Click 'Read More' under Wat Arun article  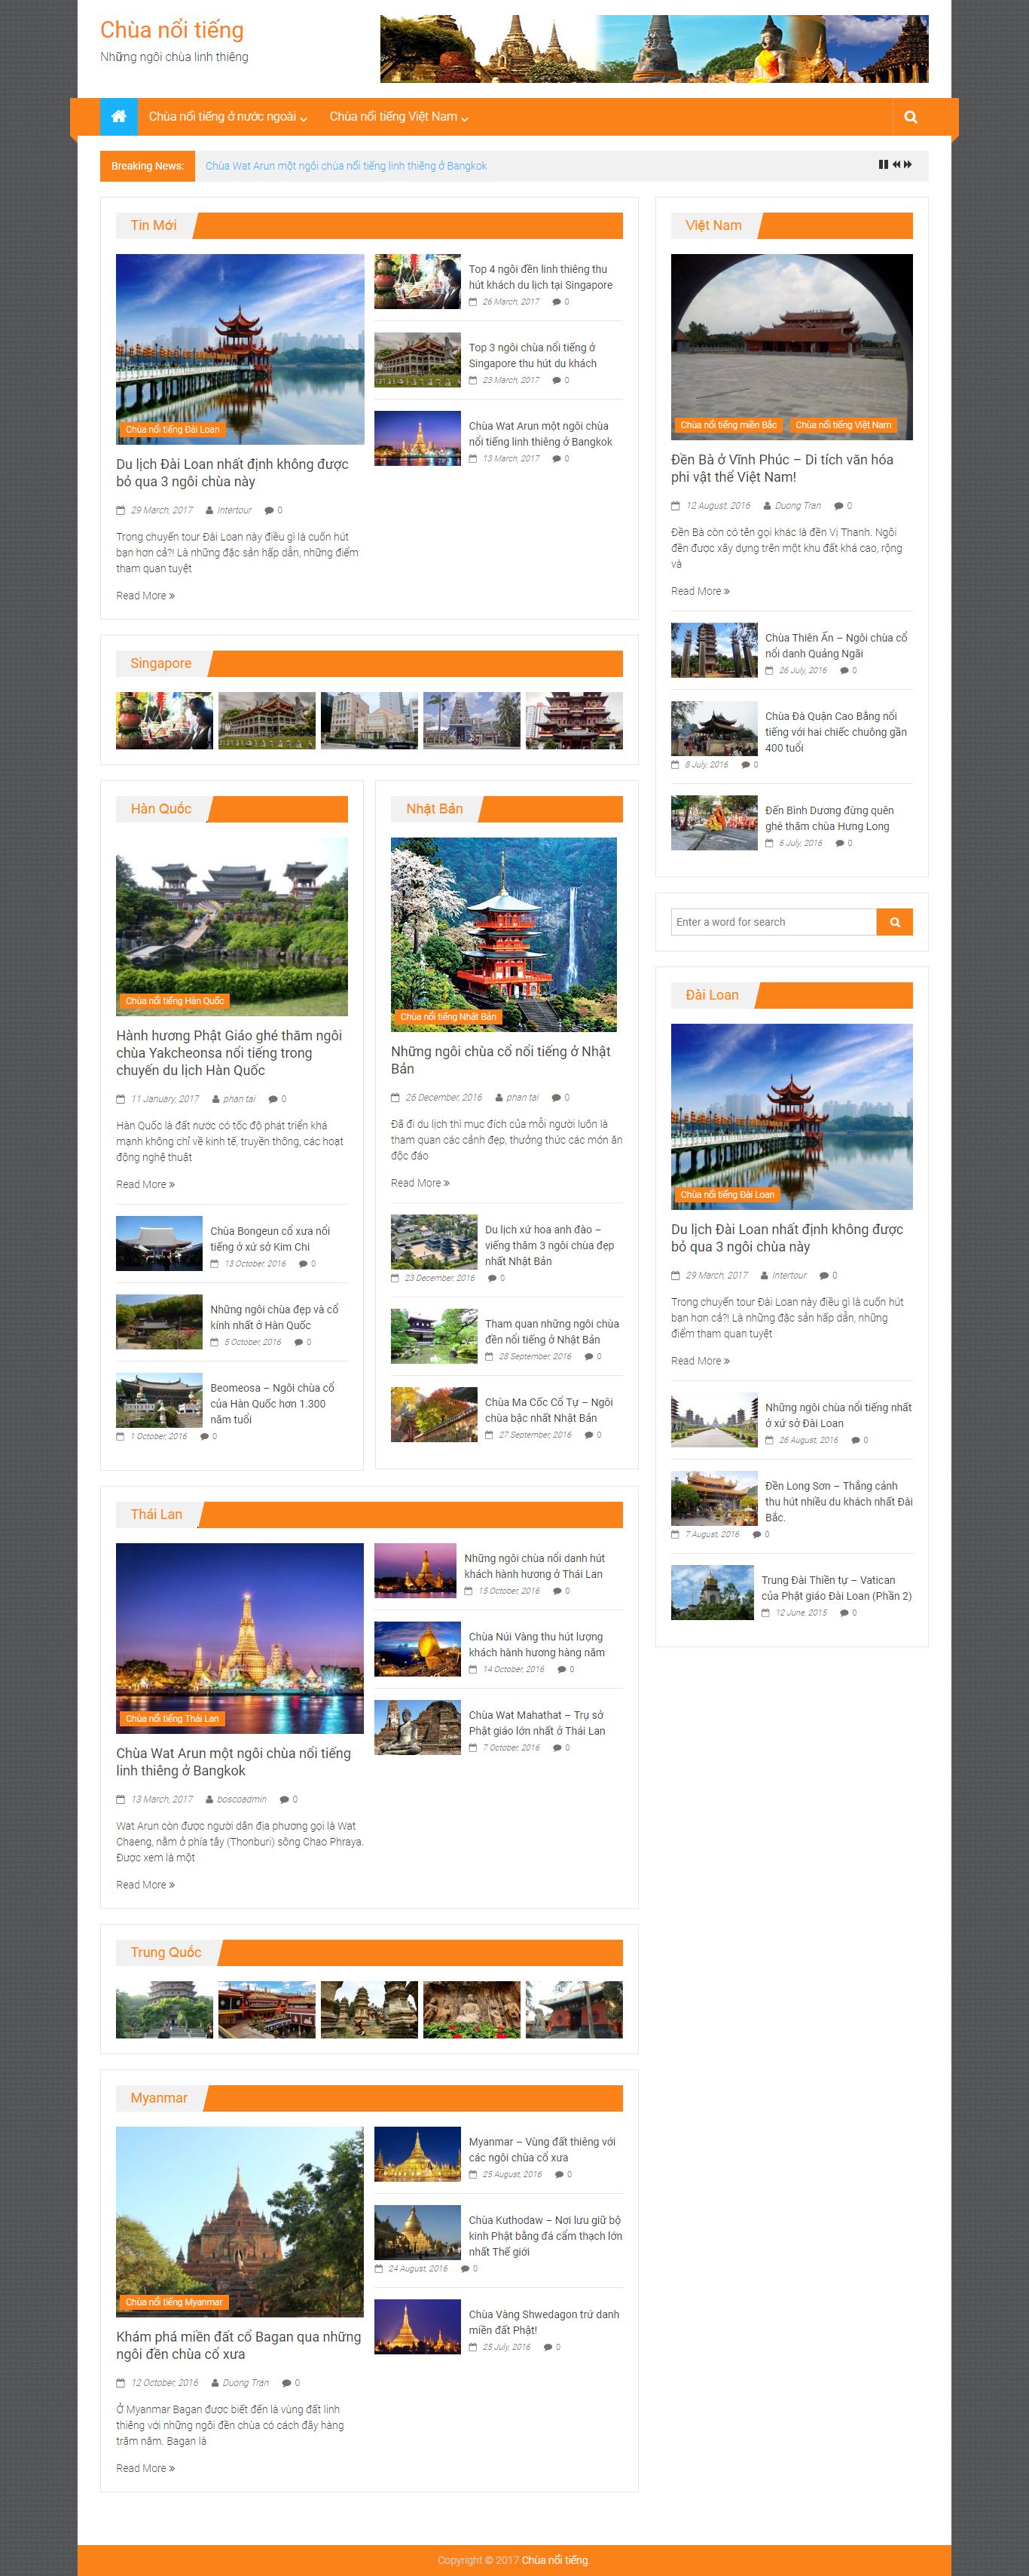(x=145, y=1886)
